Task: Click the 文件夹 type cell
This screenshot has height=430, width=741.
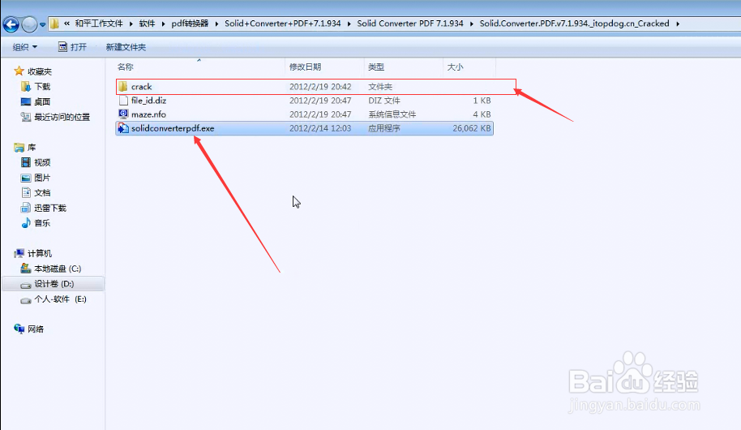Action: (380, 87)
